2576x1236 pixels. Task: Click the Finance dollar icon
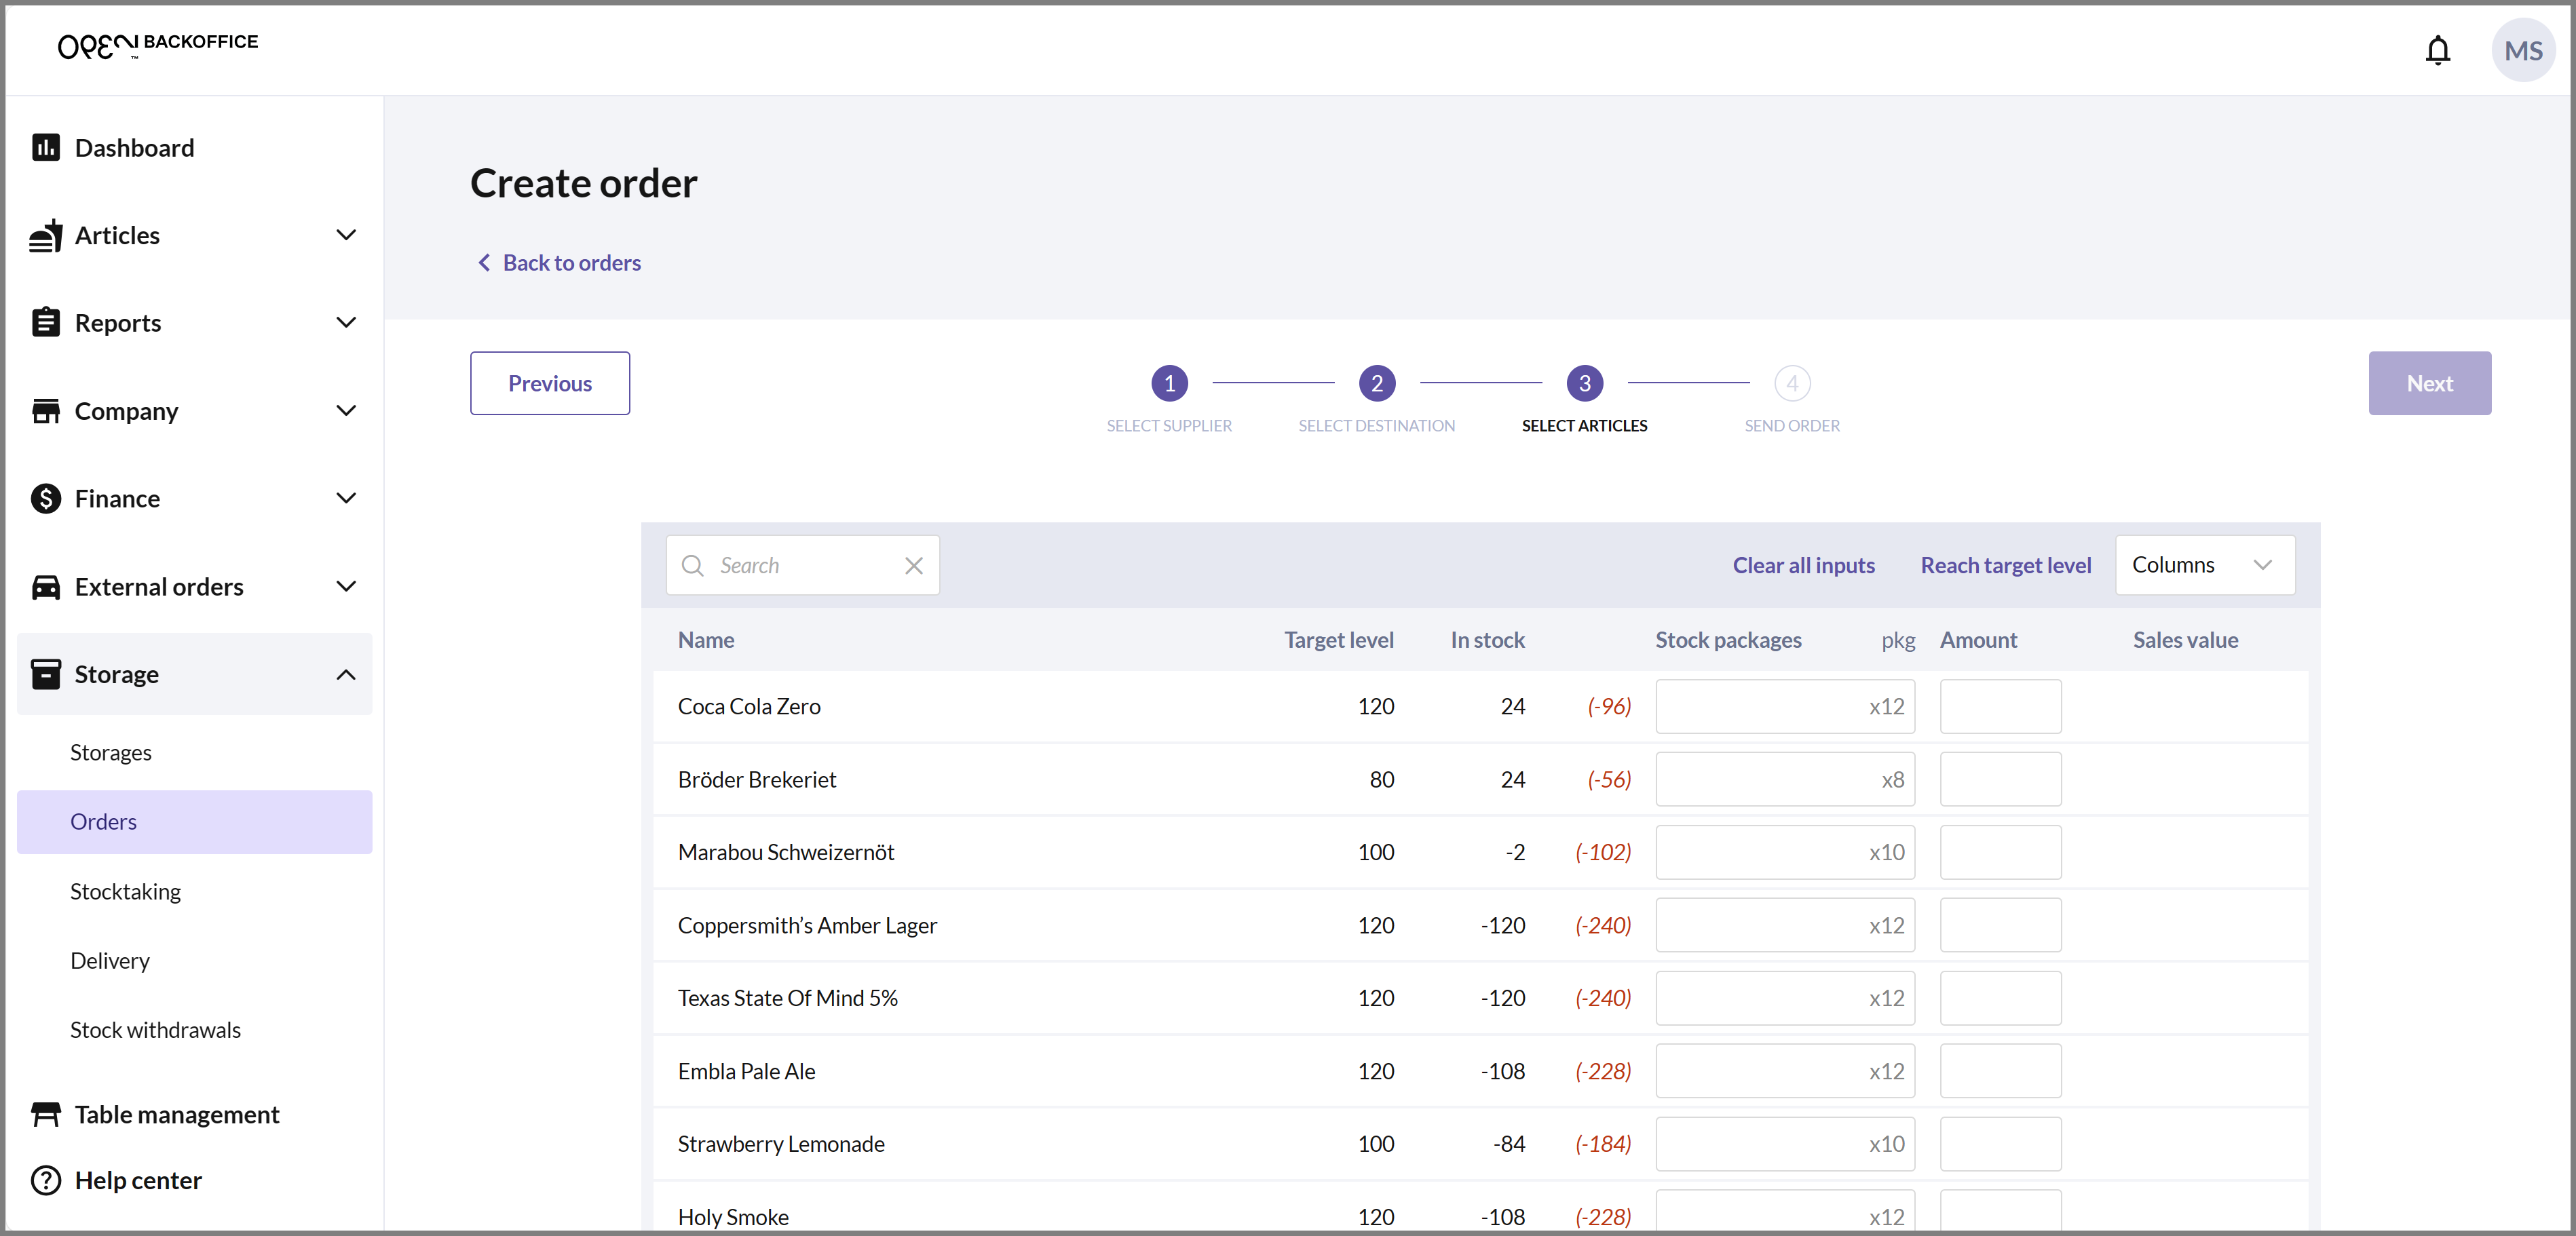tap(46, 498)
